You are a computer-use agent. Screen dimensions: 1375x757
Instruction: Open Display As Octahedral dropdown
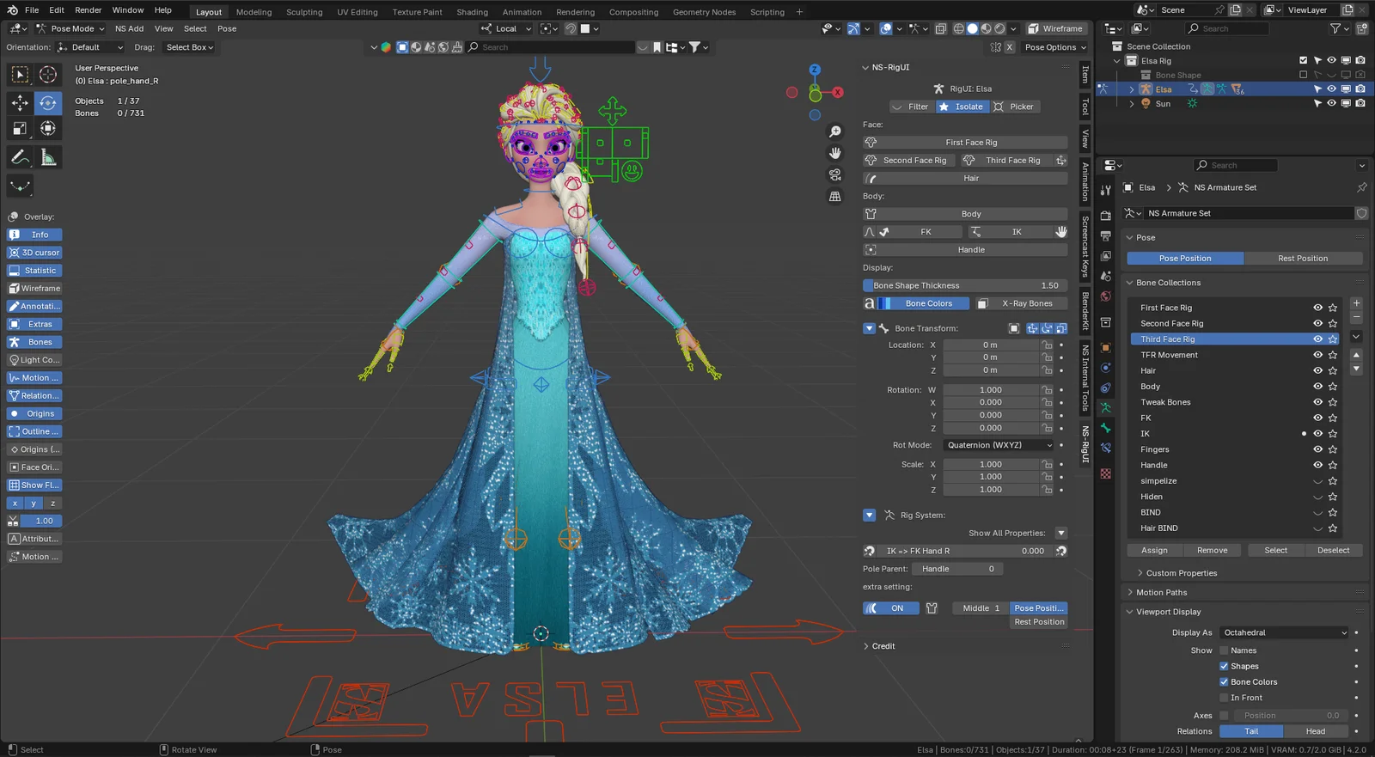click(x=1284, y=633)
